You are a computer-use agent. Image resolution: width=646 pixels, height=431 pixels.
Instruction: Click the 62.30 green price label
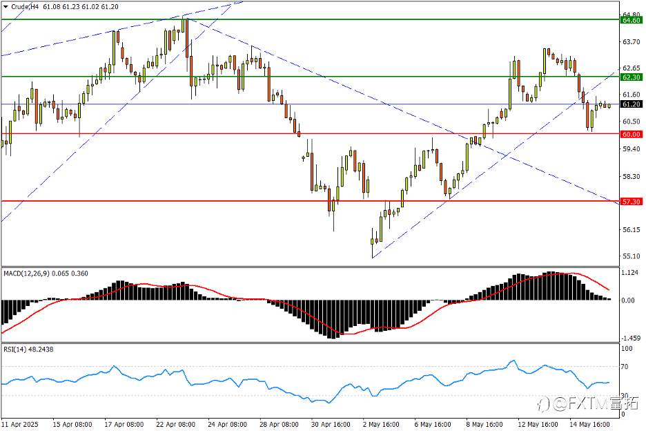point(632,77)
